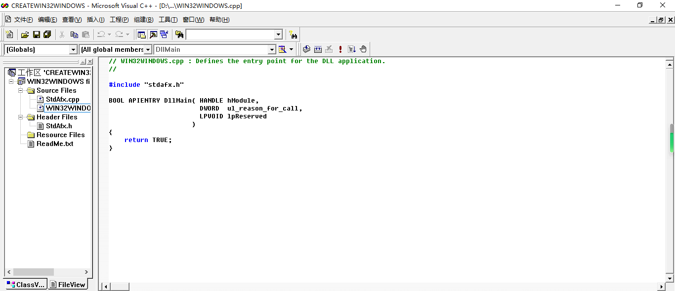Select ReadMe.txt in the file tree
The width and height of the screenshot is (675, 291).
tap(55, 144)
